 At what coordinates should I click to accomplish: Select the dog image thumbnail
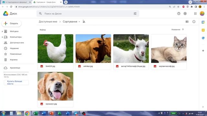tap(55, 86)
